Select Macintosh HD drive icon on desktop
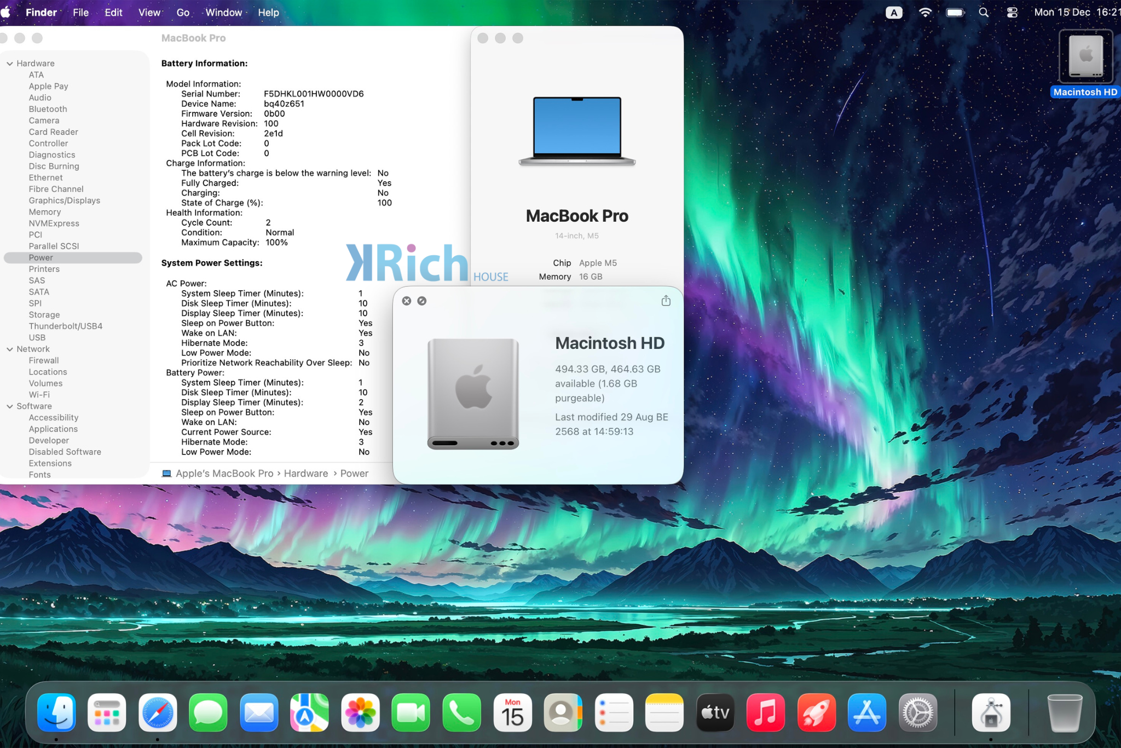The image size is (1121, 748). coord(1086,56)
